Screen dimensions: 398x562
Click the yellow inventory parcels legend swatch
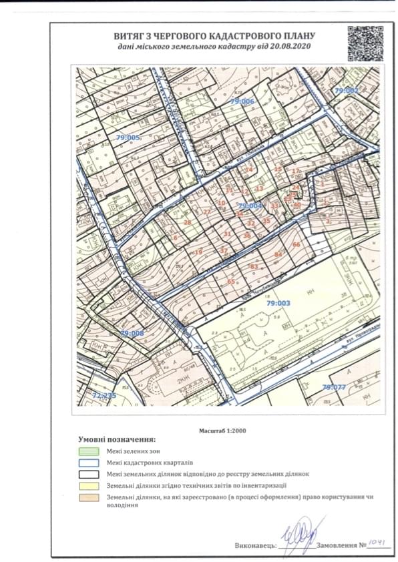(x=89, y=486)
